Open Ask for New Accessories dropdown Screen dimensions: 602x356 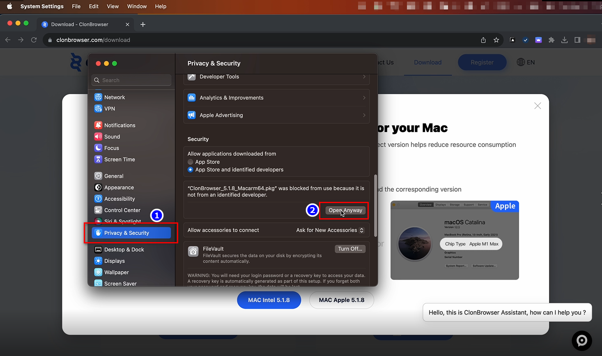click(330, 230)
